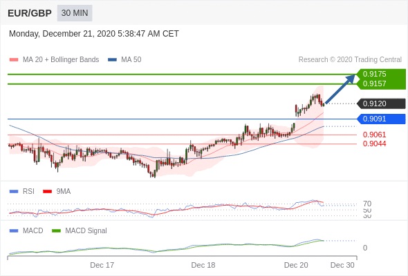Screen dimensions: 408x276
Task: Select the 0.9157 green resistance label
Action: coord(374,83)
